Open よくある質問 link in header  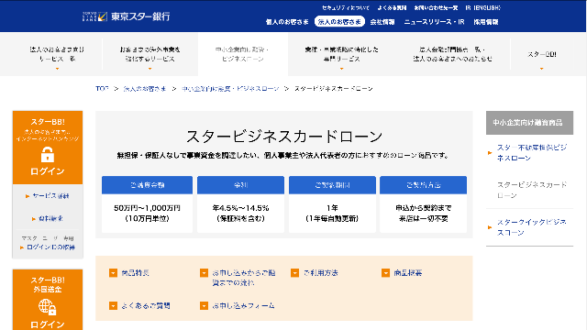[392, 8]
